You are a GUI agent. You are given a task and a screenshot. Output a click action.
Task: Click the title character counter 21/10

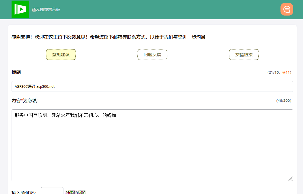(274, 73)
